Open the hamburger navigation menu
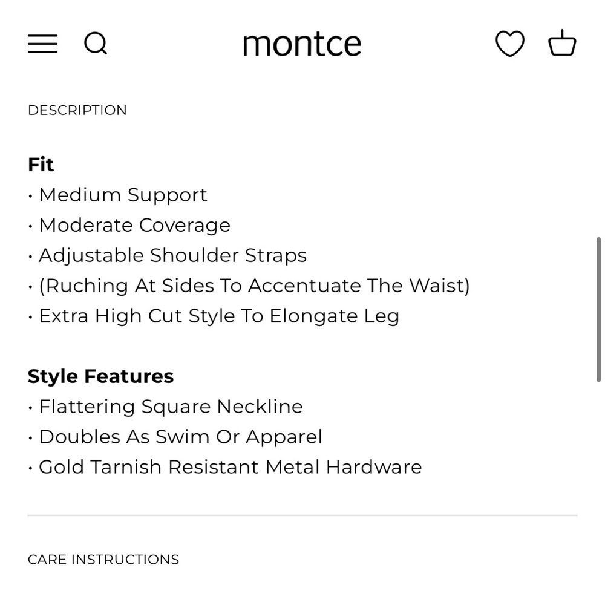The height and width of the screenshot is (605, 605). [x=42, y=44]
